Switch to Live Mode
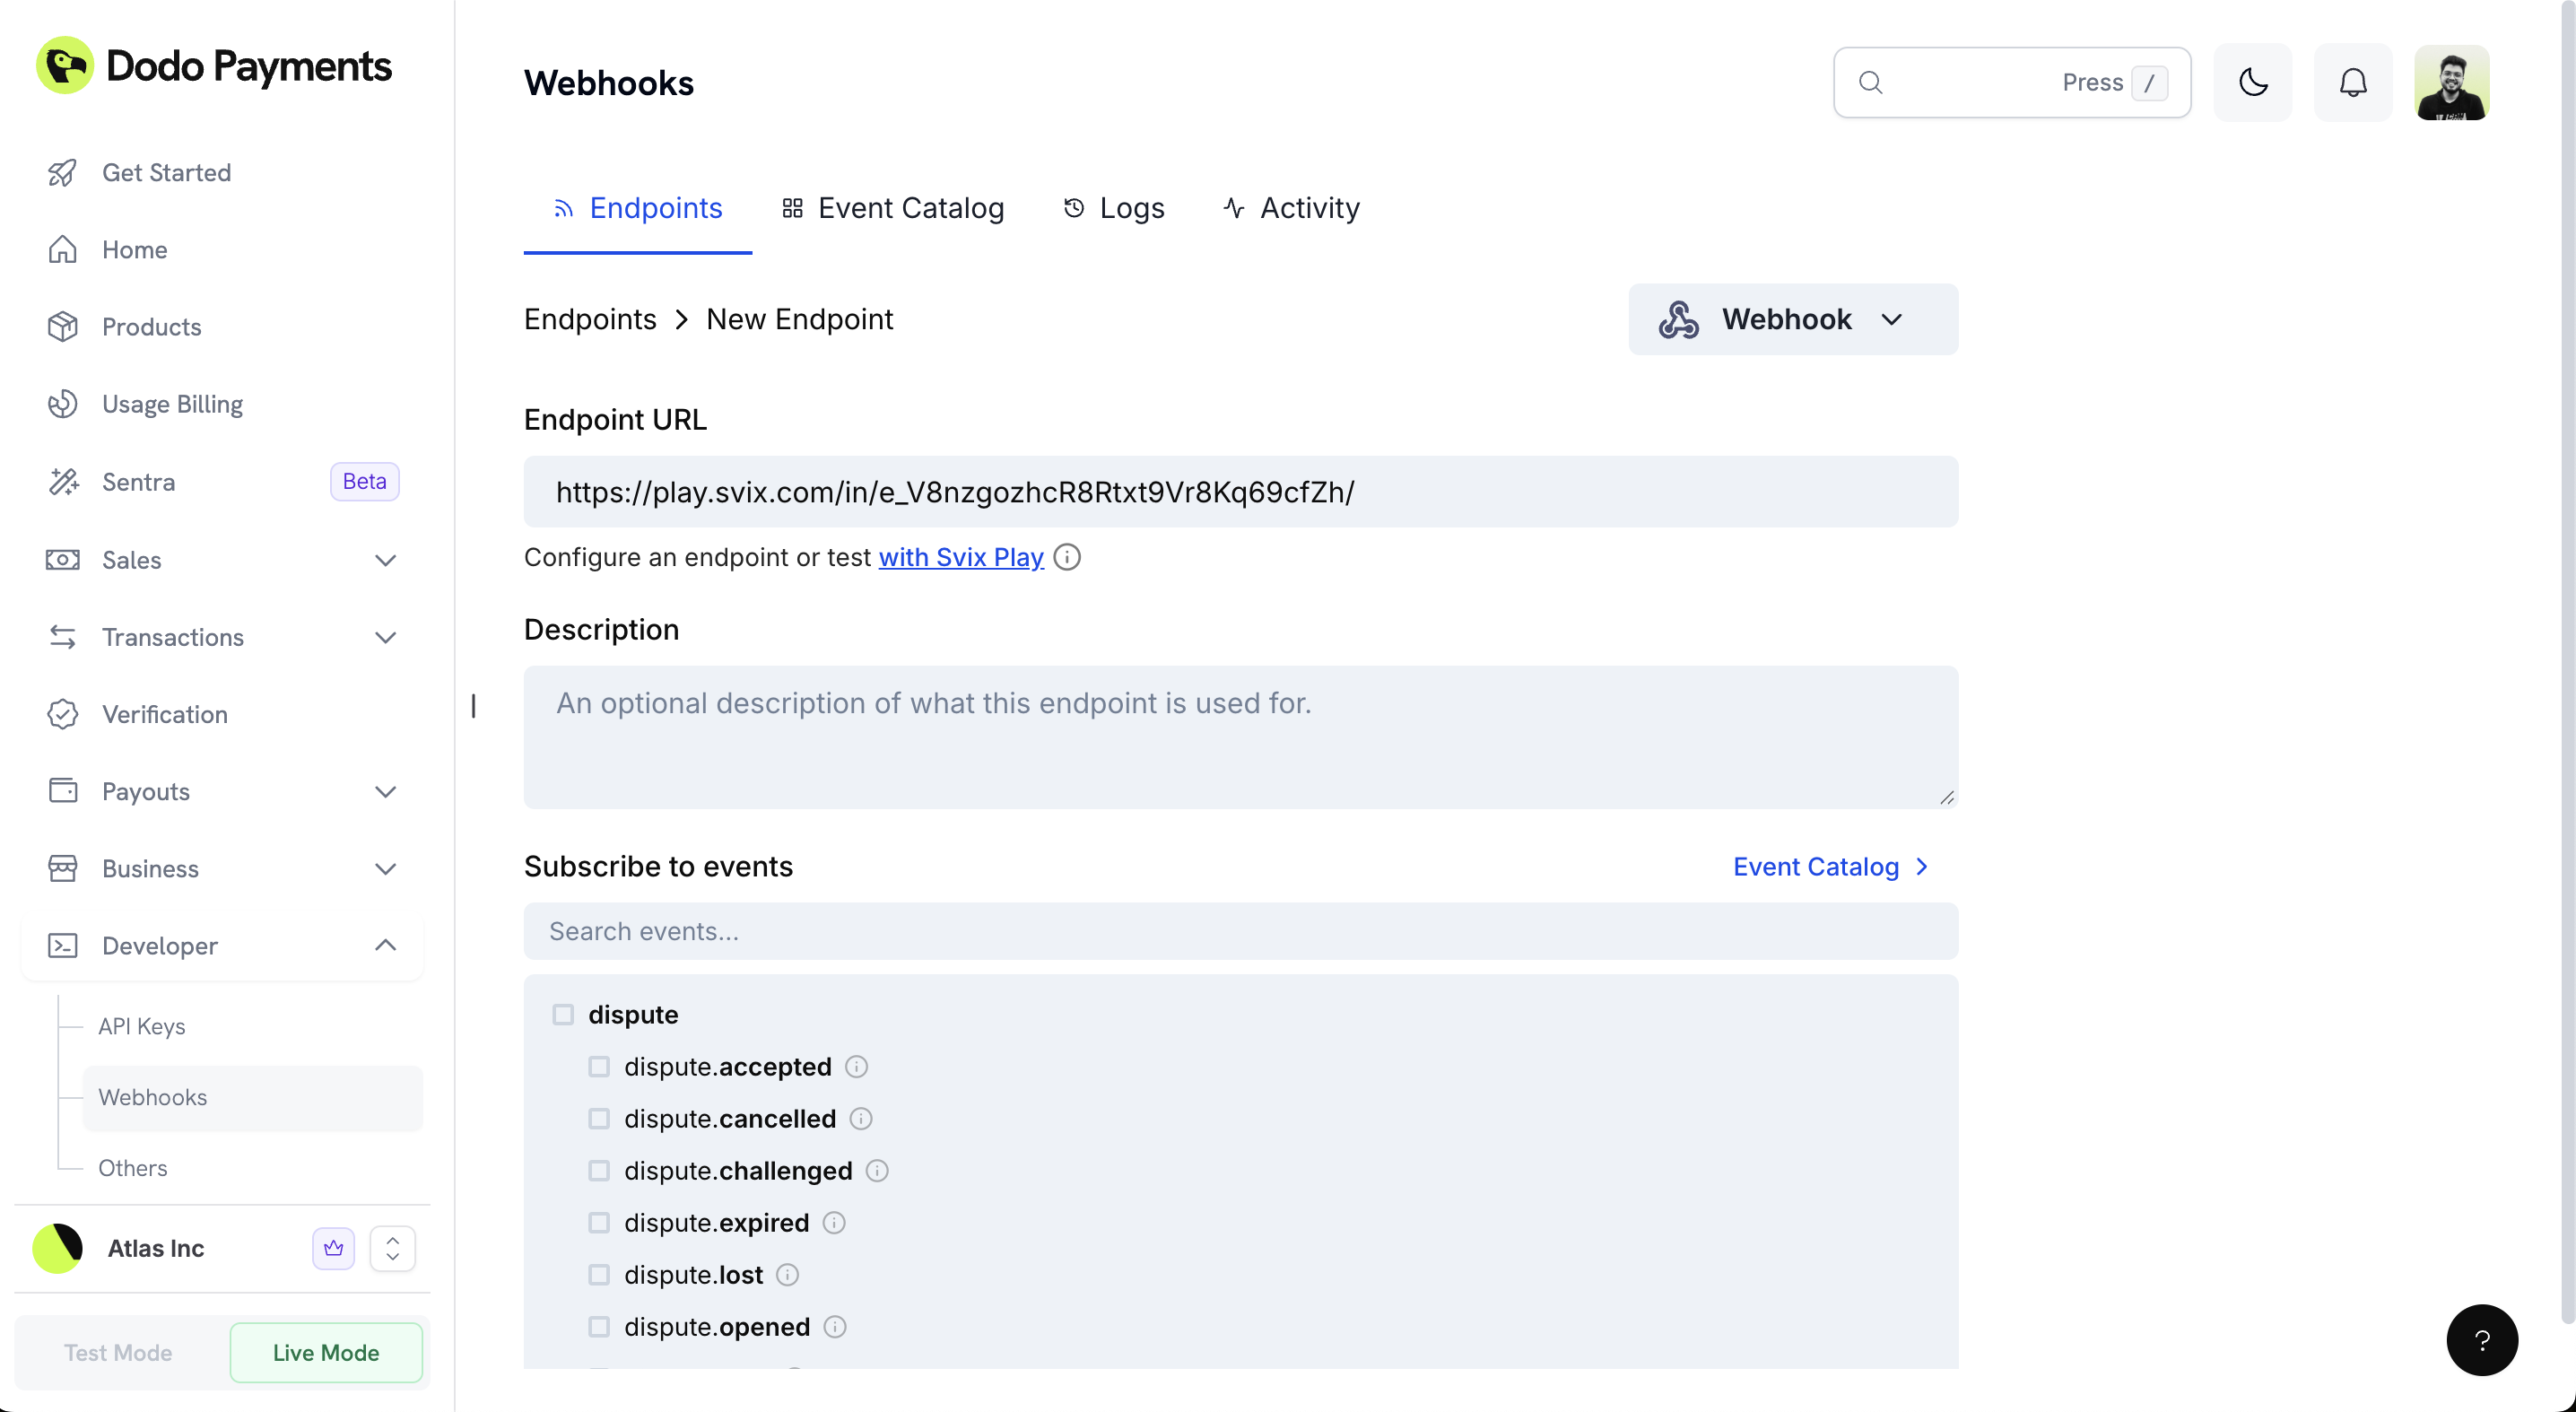The width and height of the screenshot is (2576, 1412). coord(325,1352)
